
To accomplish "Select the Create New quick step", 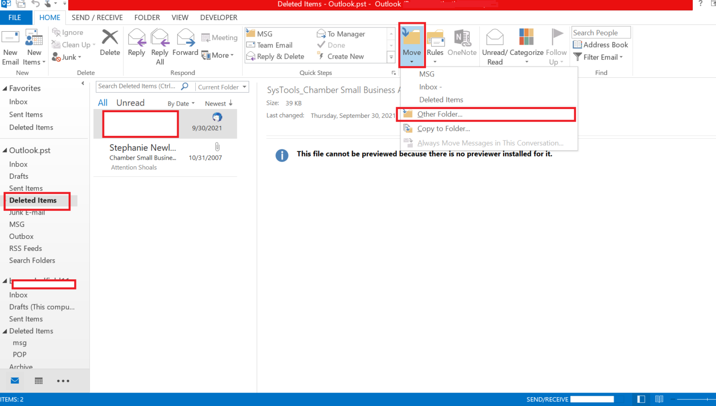I will (340, 56).
